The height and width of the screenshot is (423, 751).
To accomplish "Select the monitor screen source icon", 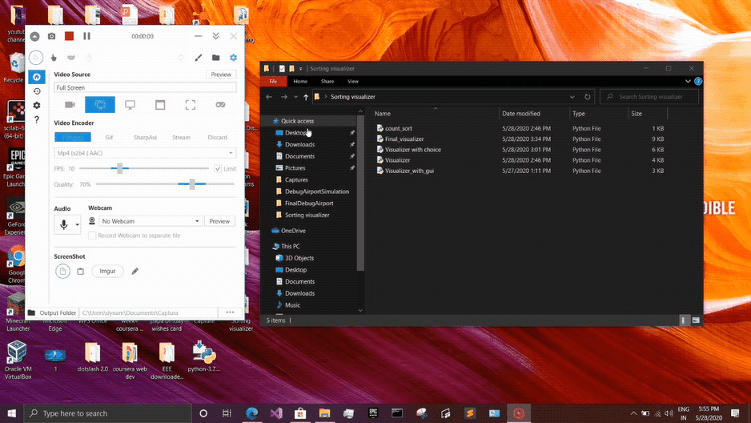I will (x=130, y=104).
